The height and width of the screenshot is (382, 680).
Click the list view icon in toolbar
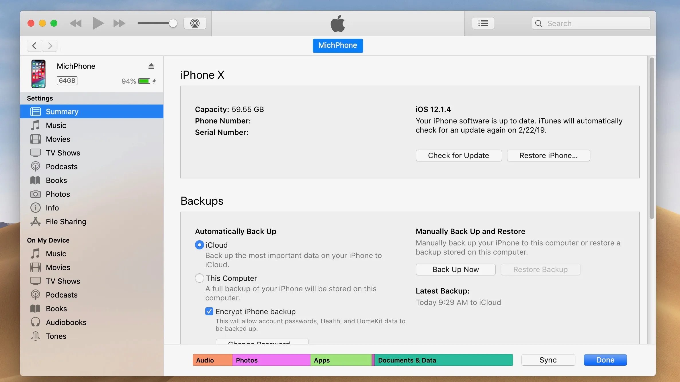(483, 23)
